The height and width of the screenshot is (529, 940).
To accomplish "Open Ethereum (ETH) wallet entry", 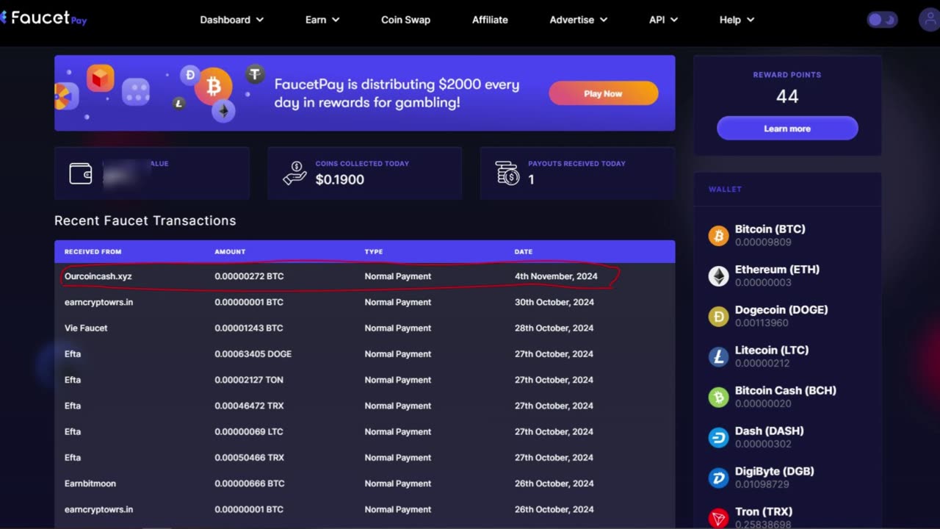I will [787, 276].
